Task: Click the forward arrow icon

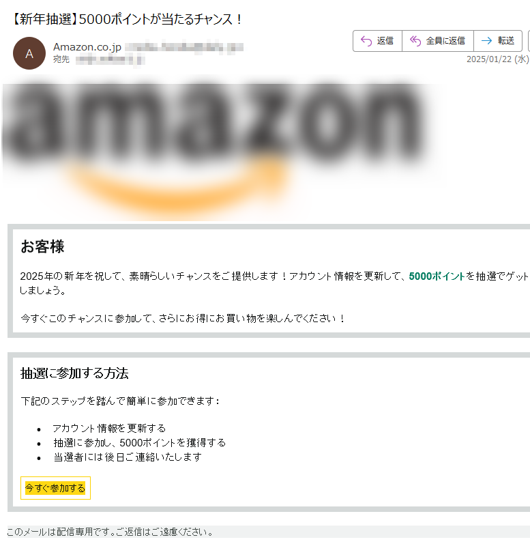Action: click(486, 41)
